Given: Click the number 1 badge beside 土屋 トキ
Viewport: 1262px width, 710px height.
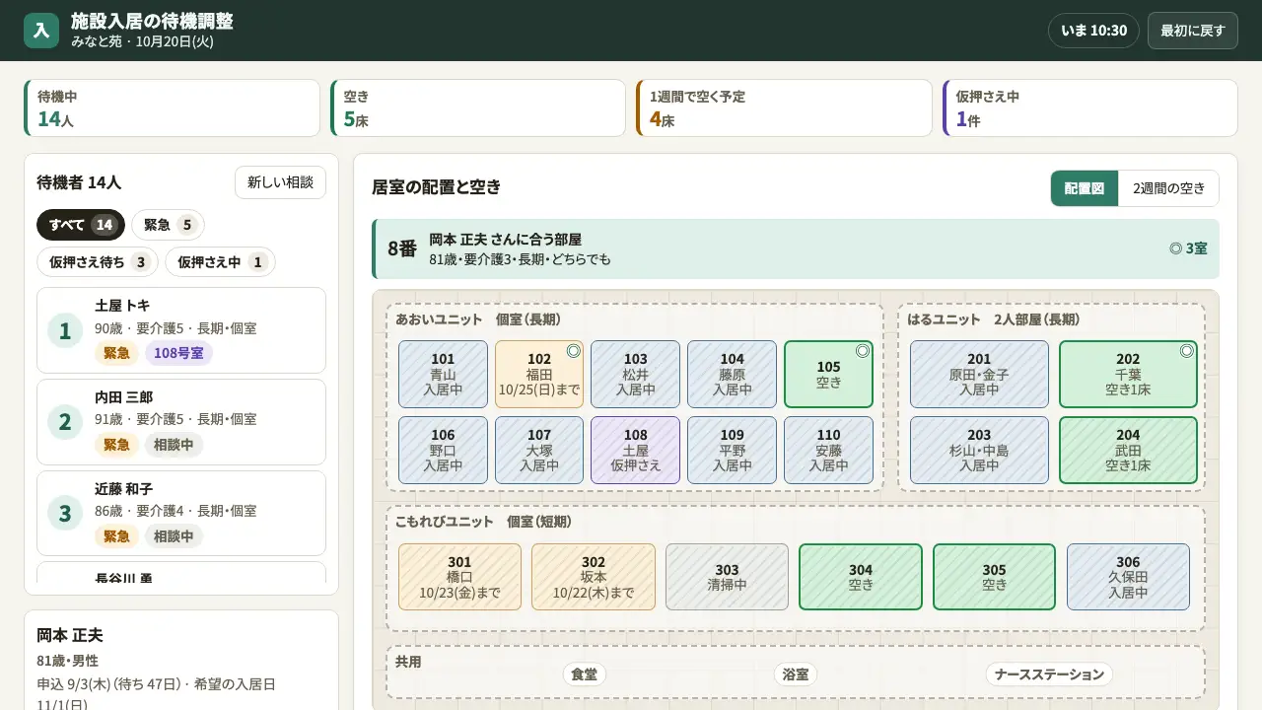Looking at the screenshot, I should coord(65,330).
